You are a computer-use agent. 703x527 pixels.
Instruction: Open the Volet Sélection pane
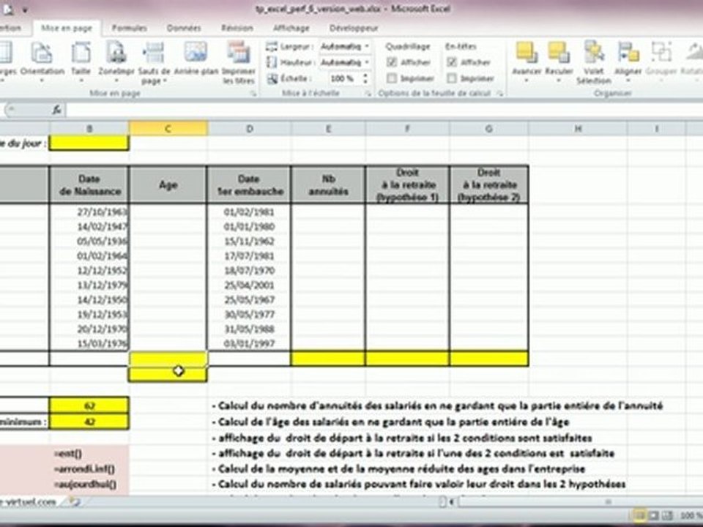coord(594,63)
